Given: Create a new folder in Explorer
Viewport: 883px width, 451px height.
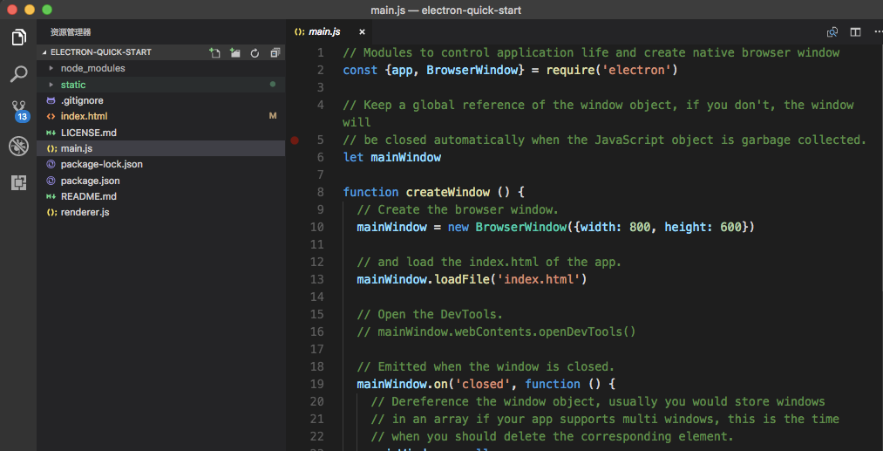Looking at the screenshot, I should point(234,52).
